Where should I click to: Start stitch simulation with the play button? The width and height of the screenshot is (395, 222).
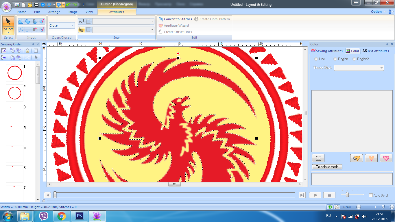coord(315,195)
